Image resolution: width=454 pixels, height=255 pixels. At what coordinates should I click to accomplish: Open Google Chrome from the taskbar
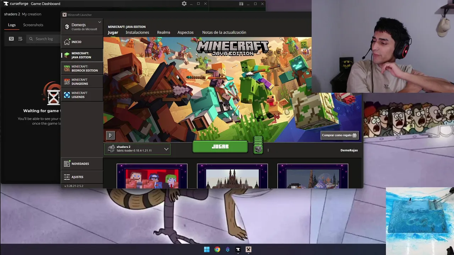click(x=217, y=249)
